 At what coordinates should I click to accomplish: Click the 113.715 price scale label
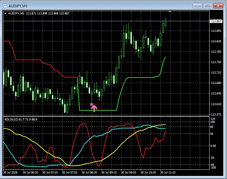[x=216, y=73]
